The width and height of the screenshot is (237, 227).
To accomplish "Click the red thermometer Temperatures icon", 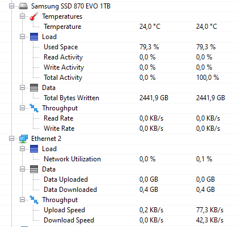I will (34, 16).
